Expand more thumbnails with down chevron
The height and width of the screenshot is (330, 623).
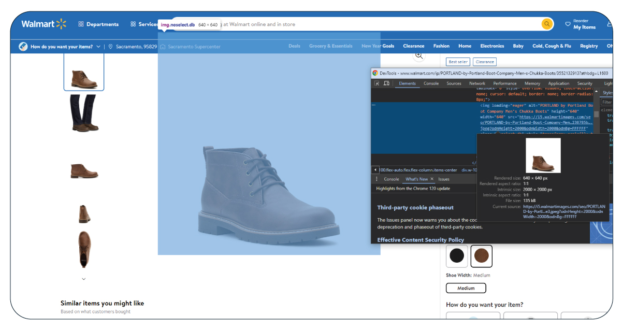click(x=84, y=279)
